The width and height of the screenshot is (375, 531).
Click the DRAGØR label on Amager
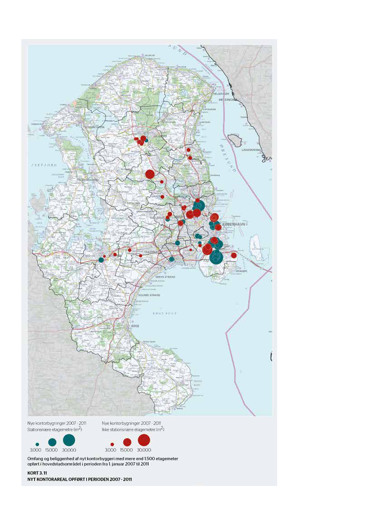[241, 271]
